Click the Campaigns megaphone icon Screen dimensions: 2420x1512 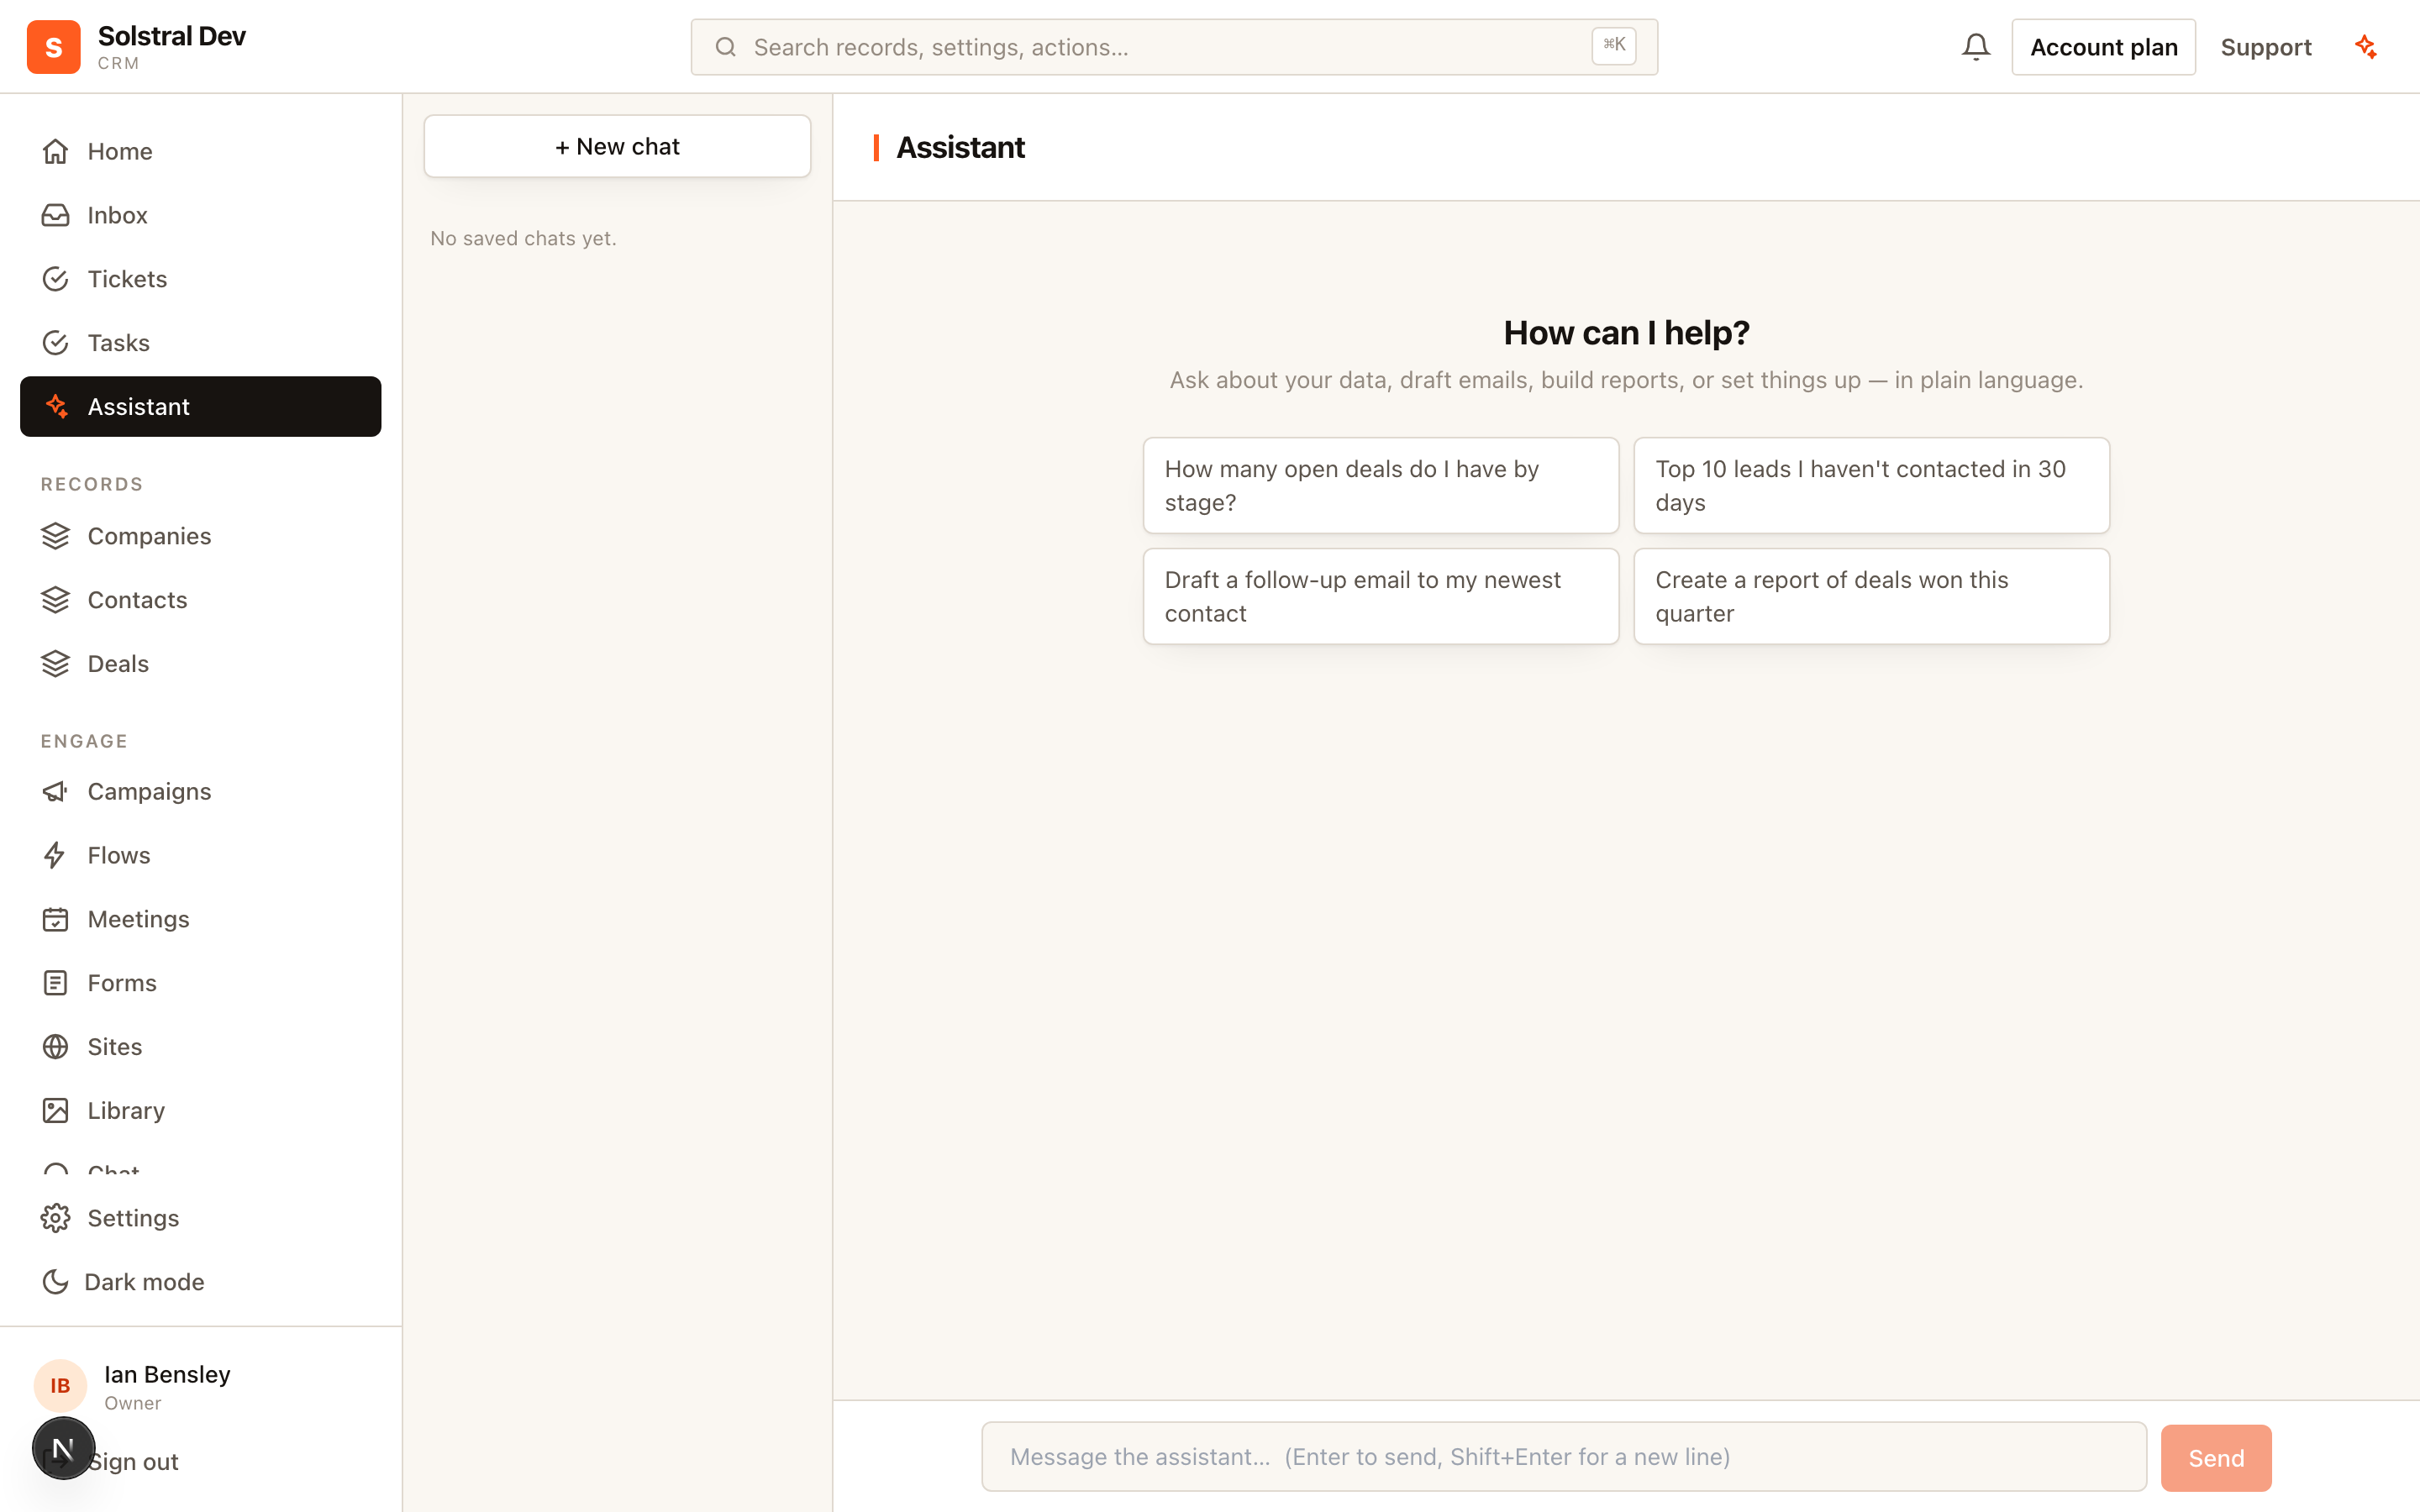pos(56,791)
